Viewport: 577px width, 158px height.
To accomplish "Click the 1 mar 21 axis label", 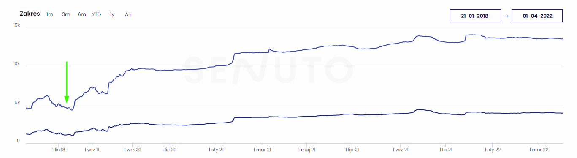I will pyautogui.click(x=262, y=150).
